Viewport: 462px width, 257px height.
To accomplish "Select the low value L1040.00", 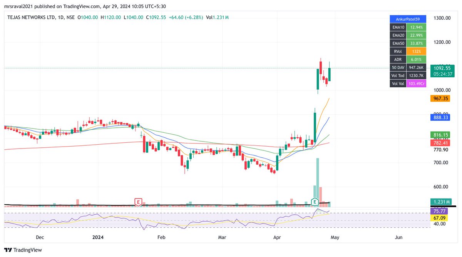I will [133, 17].
